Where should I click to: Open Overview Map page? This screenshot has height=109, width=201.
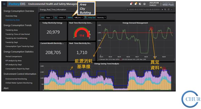tap(11, 16)
